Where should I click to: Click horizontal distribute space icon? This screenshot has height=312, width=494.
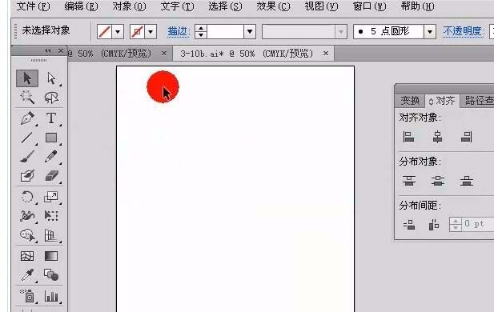pos(434,225)
